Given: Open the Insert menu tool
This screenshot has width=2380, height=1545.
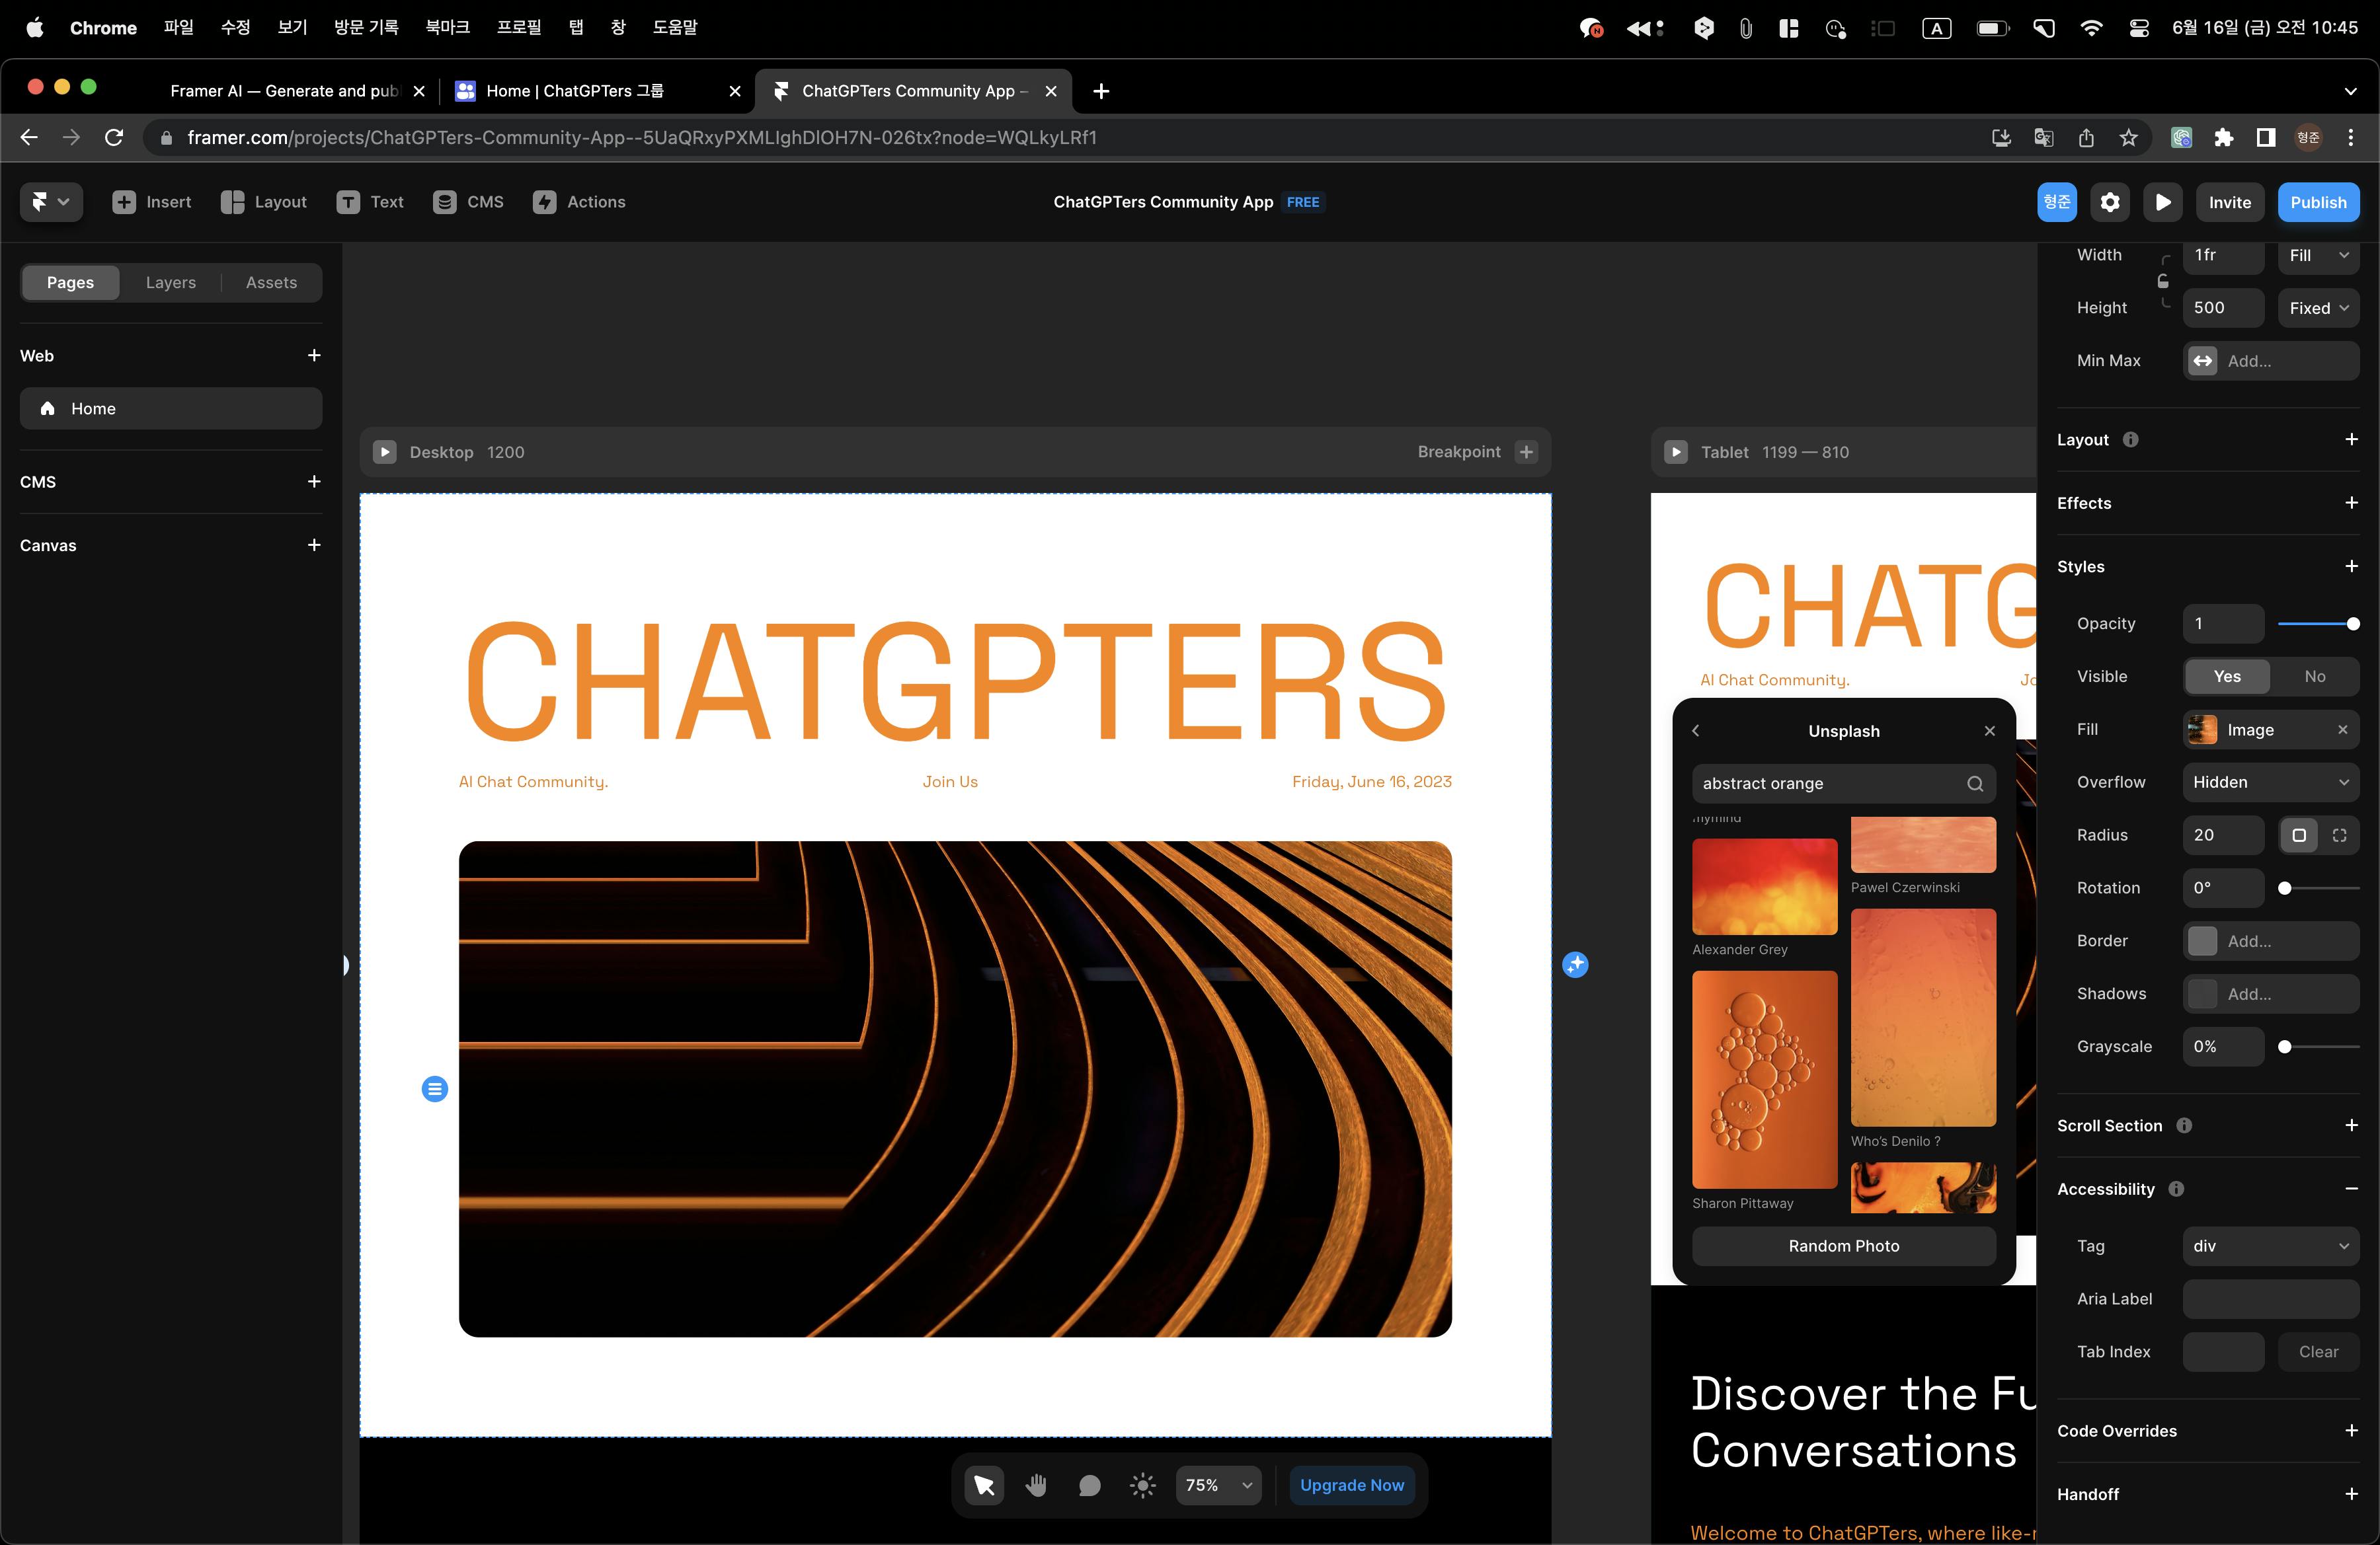Looking at the screenshot, I should tap(152, 202).
